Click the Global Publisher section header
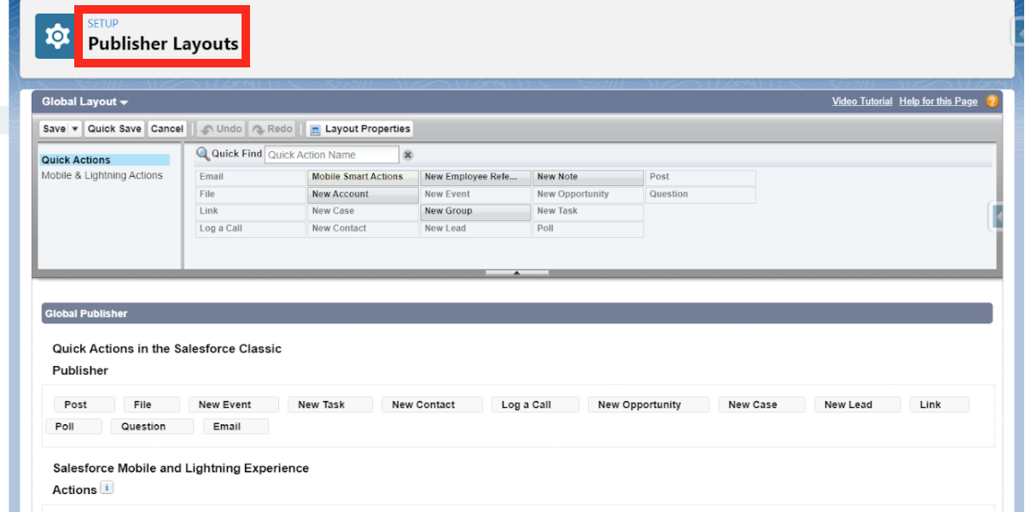This screenshot has height=512, width=1025. pos(517,313)
